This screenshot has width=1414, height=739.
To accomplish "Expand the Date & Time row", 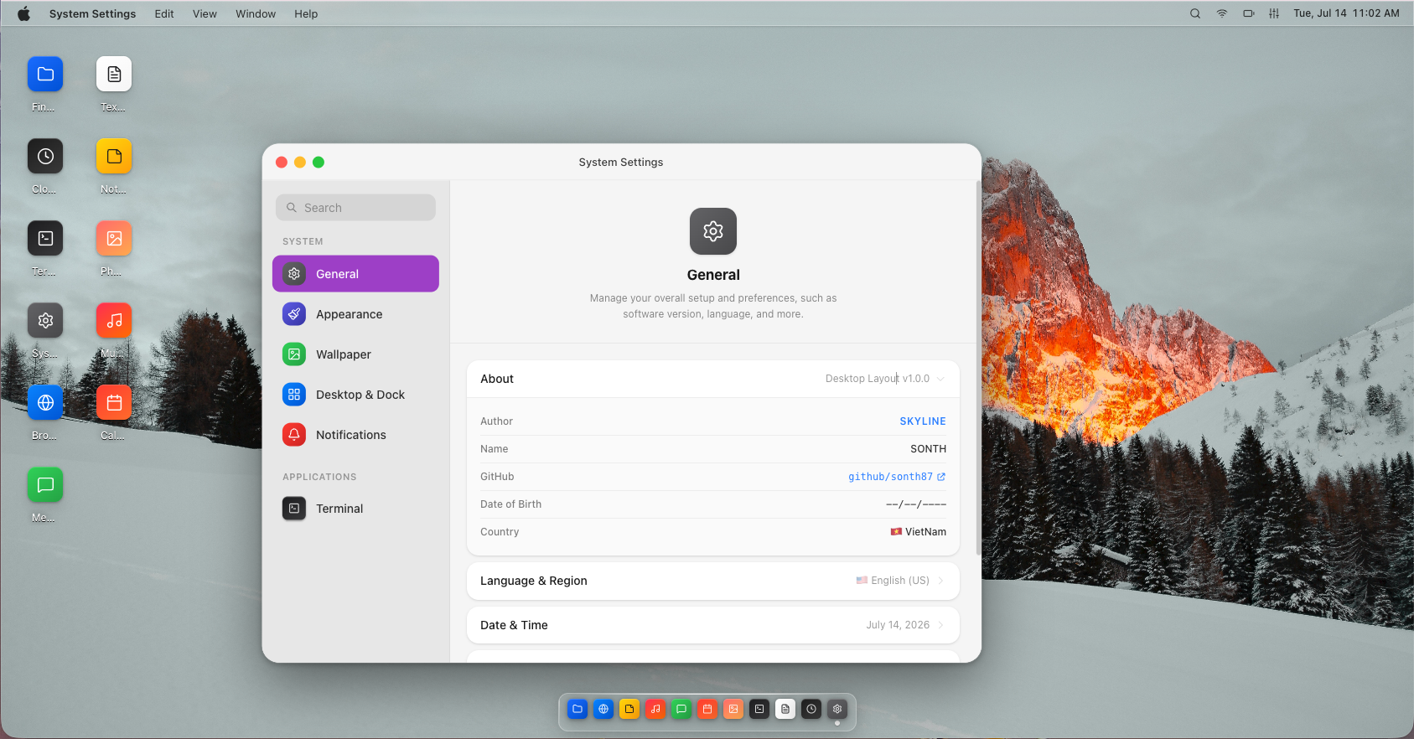I will (x=713, y=625).
